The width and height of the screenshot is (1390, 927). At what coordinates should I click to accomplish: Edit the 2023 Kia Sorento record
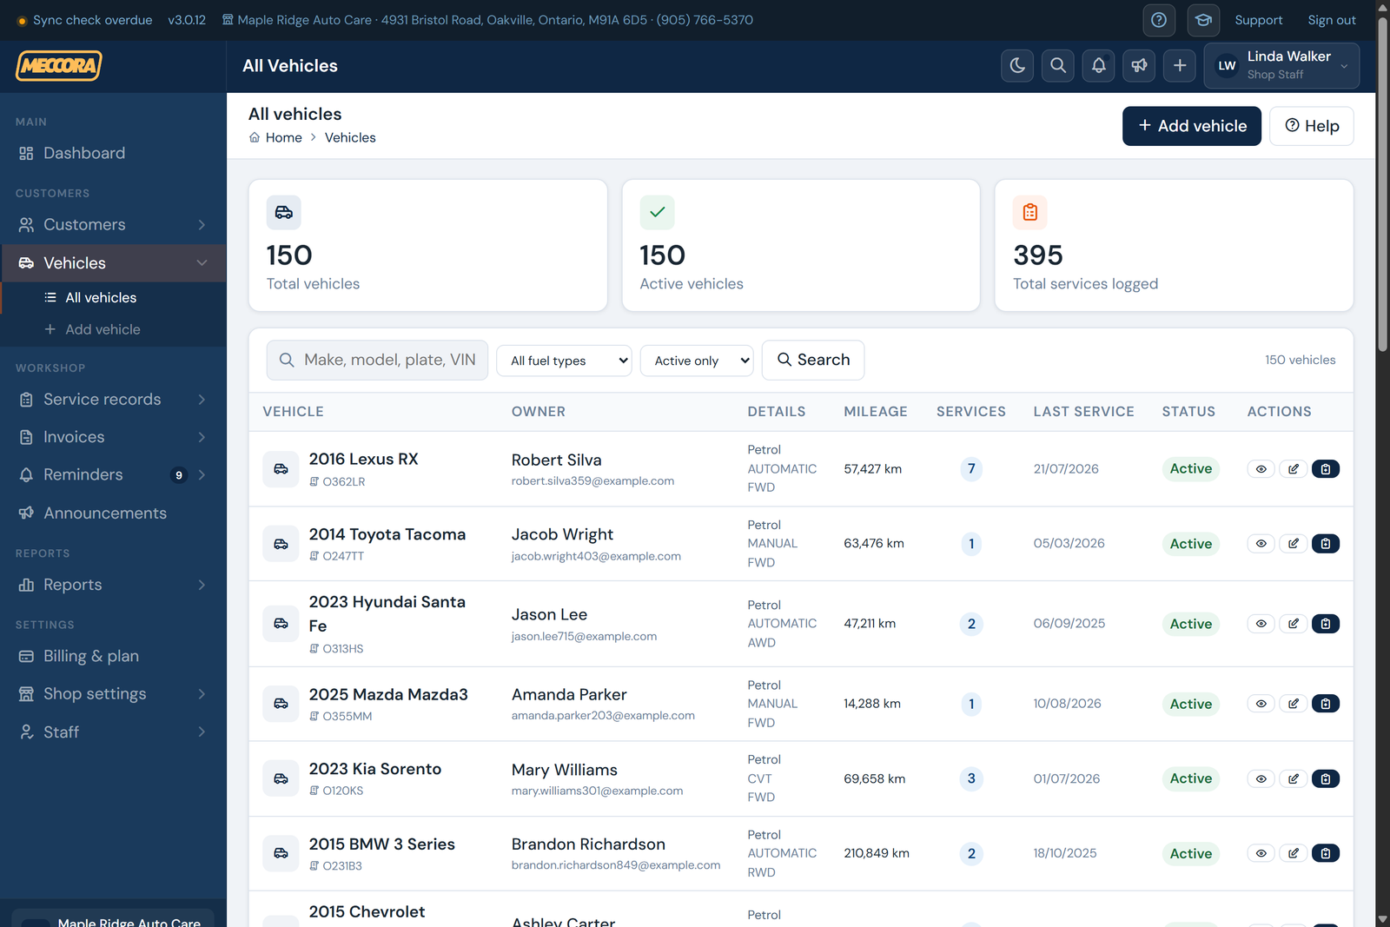1294,778
